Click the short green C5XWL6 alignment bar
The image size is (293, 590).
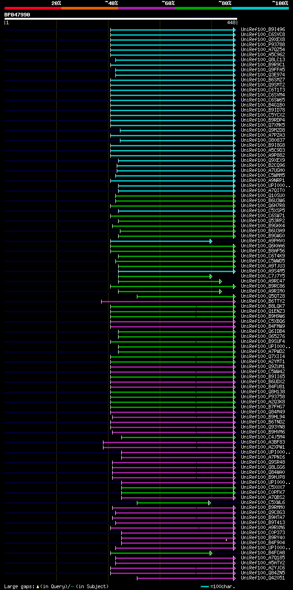(174, 503)
